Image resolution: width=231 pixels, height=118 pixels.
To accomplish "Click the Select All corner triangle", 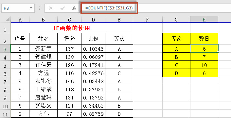I will point(8,20).
